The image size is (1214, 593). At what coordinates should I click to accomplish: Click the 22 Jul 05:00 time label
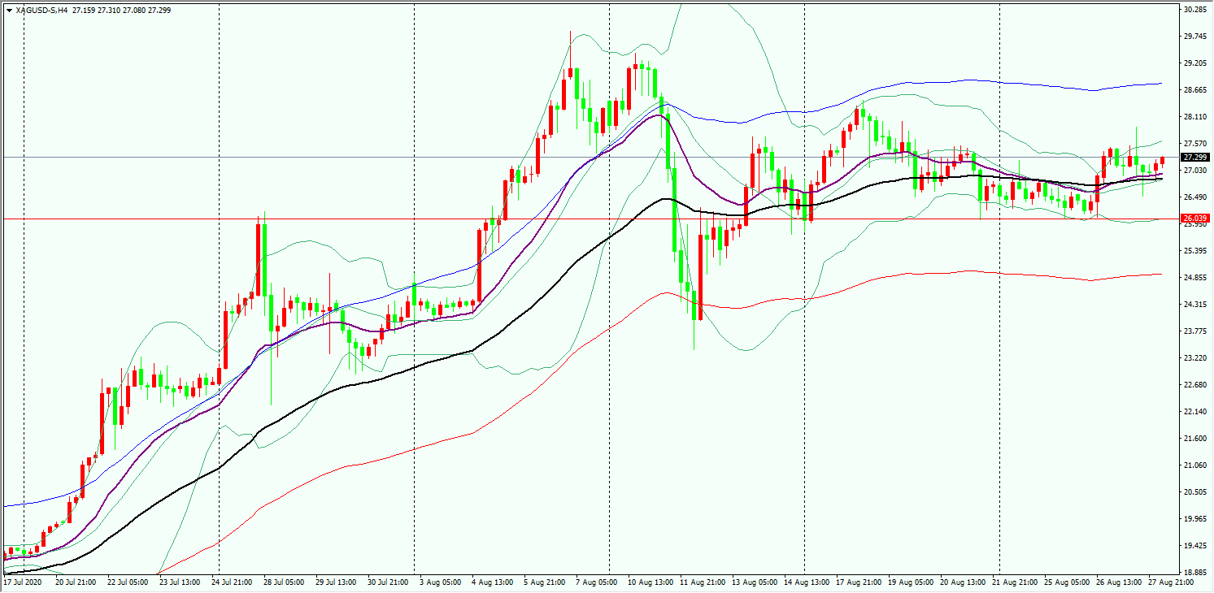point(128,582)
